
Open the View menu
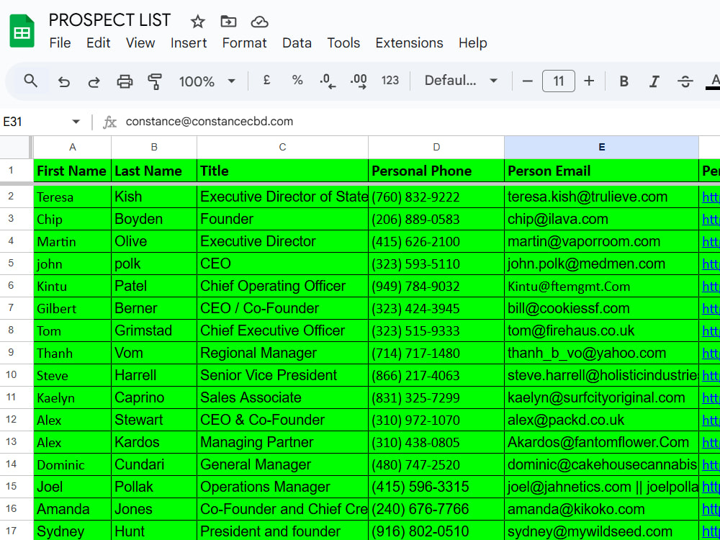[140, 42]
